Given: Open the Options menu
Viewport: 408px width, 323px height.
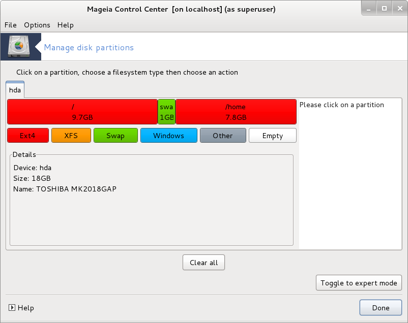Looking at the screenshot, I should tap(37, 25).
